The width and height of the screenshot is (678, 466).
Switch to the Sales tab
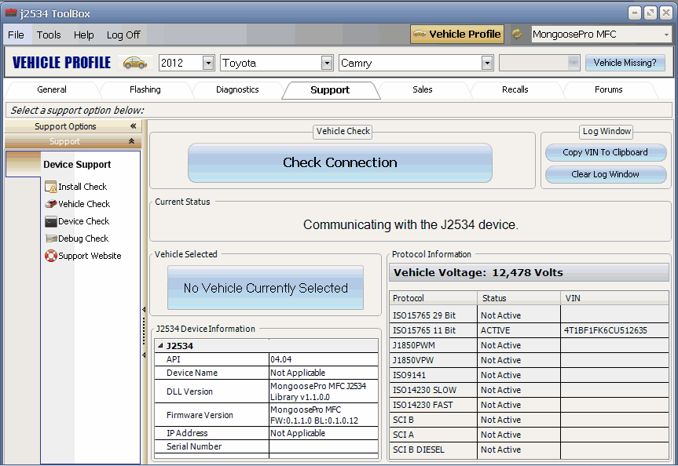click(423, 89)
